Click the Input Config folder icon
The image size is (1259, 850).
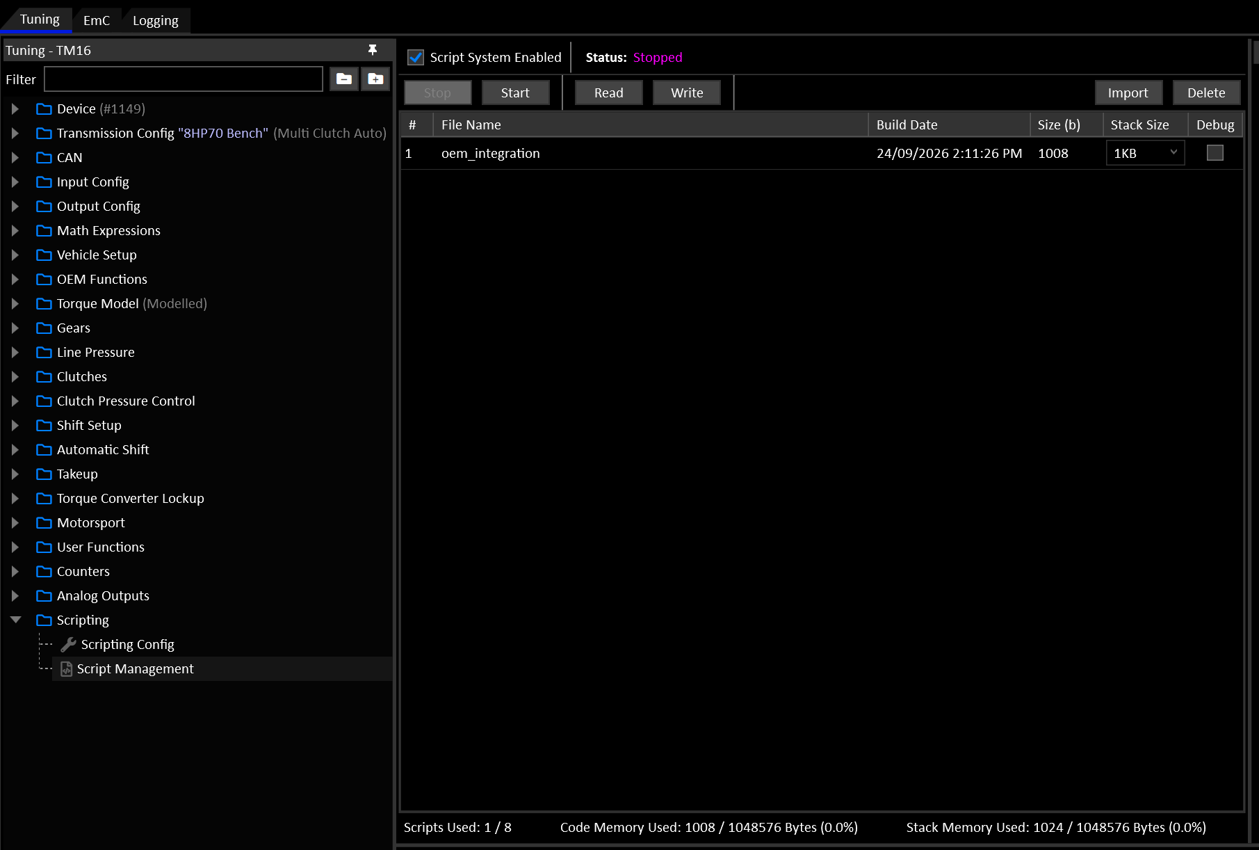[44, 182]
